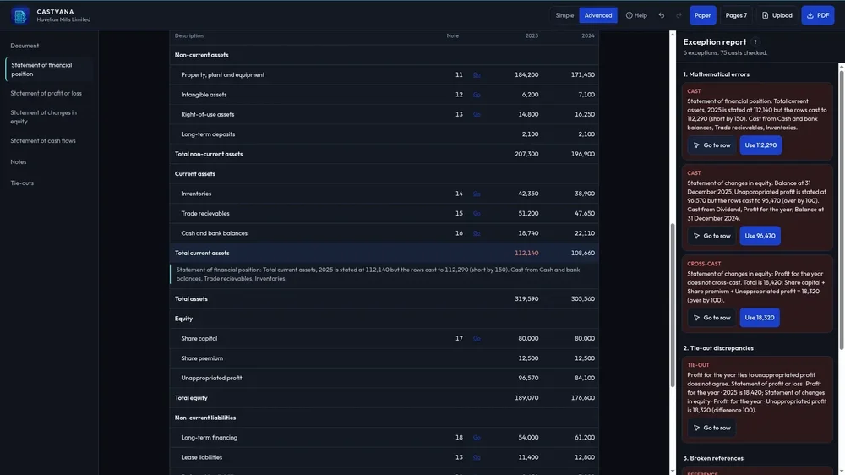Open Tie-outs in the sidebar
The height and width of the screenshot is (475, 845).
tap(22, 183)
